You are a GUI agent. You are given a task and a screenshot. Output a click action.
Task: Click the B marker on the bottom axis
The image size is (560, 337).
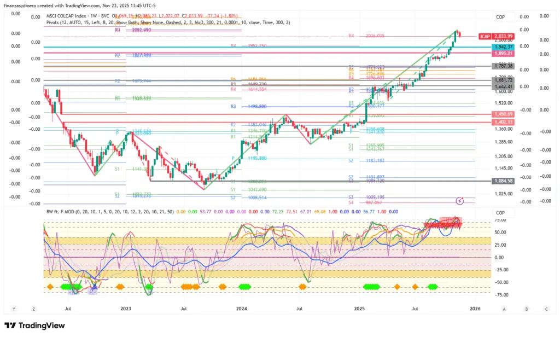(526, 309)
